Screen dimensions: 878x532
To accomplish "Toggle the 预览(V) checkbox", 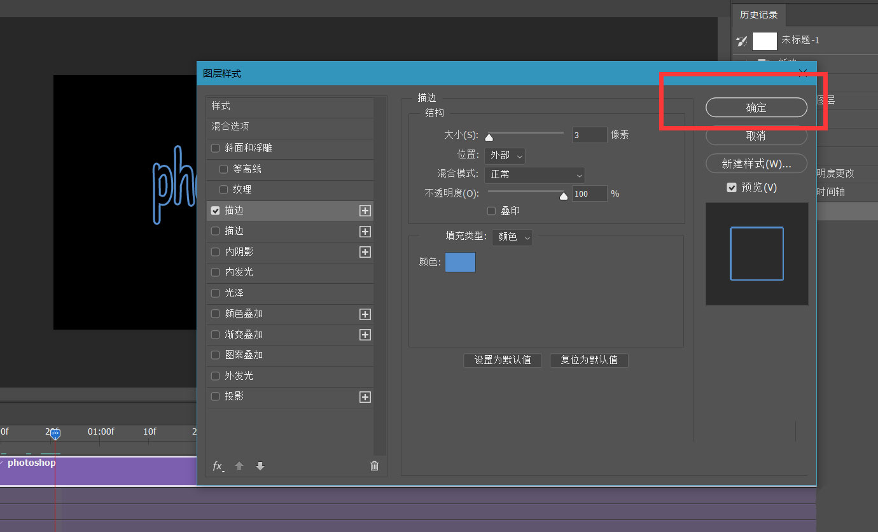I will [x=731, y=187].
